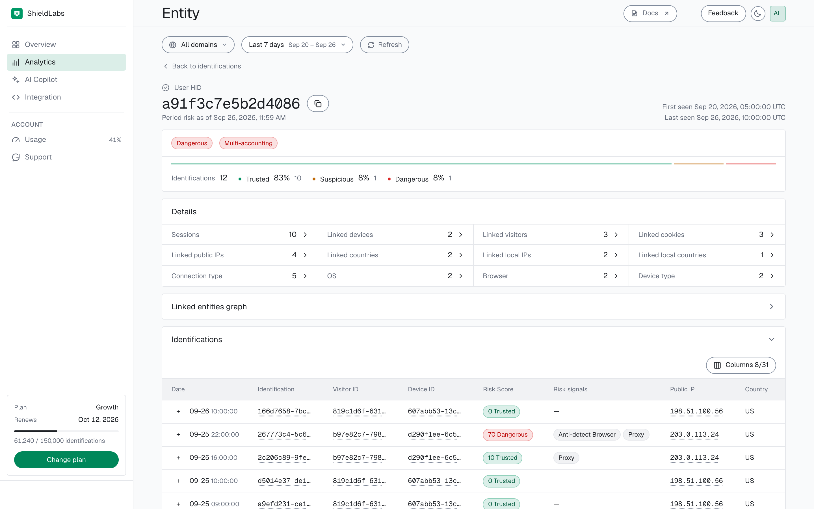Open the All domains dropdown
814x509 pixels.
pyautogui.click(x=198, y=45)
